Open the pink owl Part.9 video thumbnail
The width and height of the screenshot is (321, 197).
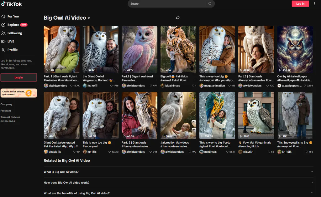[x=139, y=49]
